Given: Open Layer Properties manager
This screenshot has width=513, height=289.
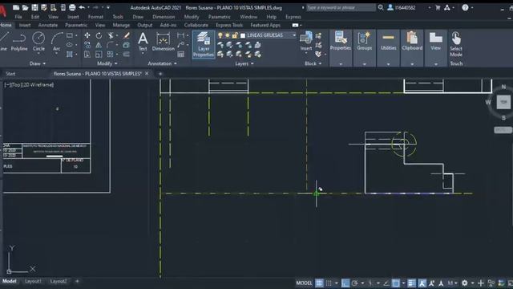Looking at the screenshot, I should tap(204, 45).
